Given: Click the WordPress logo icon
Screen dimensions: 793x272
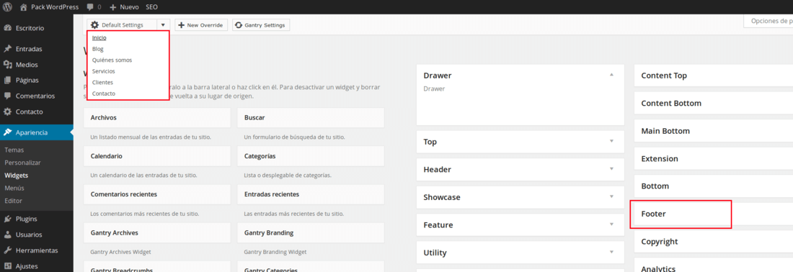Looking at the screenshot, I should click(x=8, y=7).
